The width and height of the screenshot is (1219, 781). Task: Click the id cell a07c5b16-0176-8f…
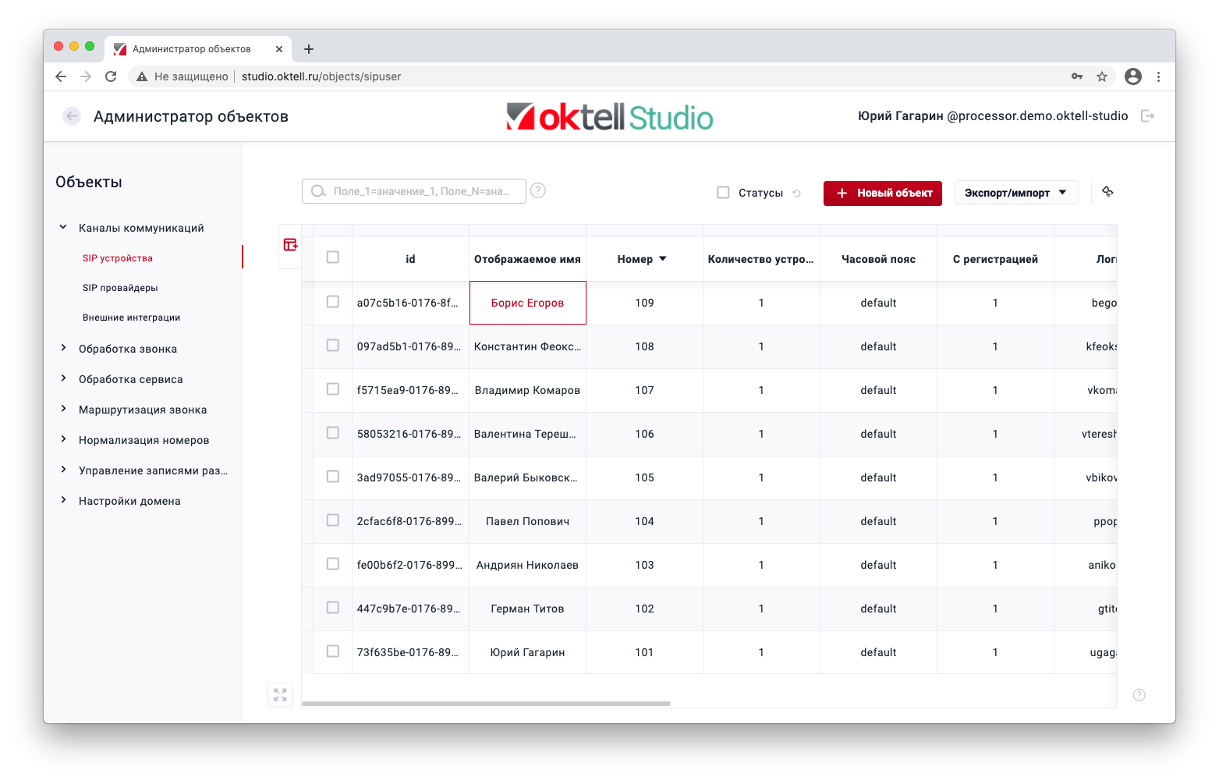[x=410, y=303]
